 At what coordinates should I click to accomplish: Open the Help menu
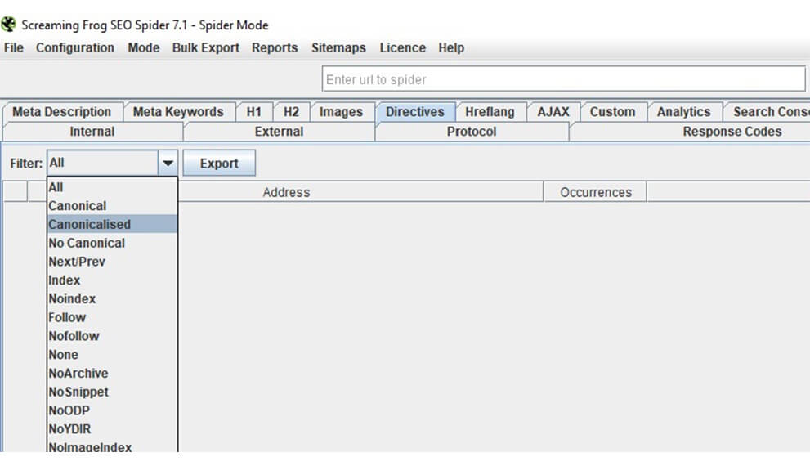(x=451, y=47)
